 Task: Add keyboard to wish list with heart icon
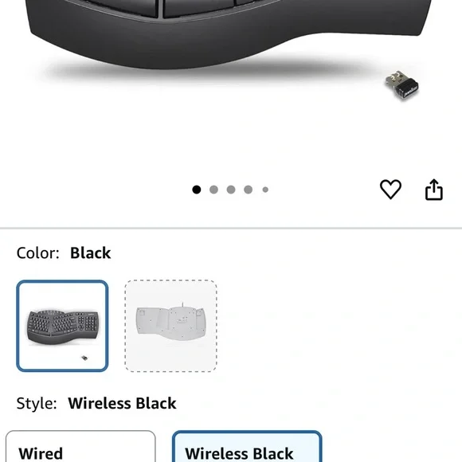(x=390, y=189)
